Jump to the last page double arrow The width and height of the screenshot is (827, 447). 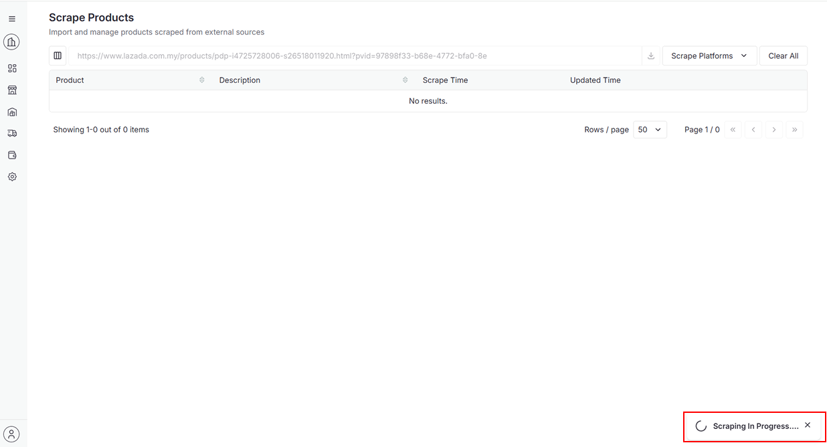795,130
